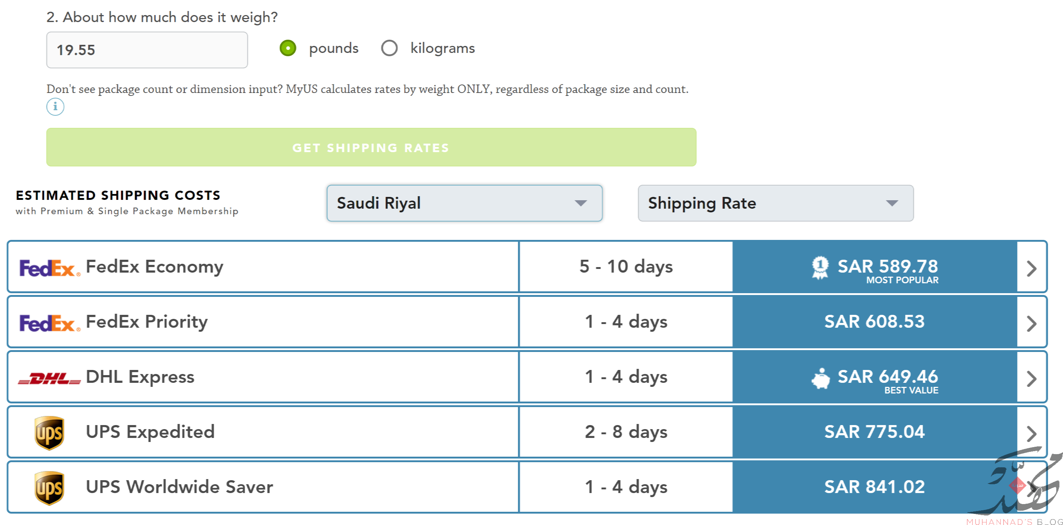Screen dimensions: 1063x525
Task: Click the Most Popular ribbon badge icon
Action: pyautogui.click(x=819, y=267)
